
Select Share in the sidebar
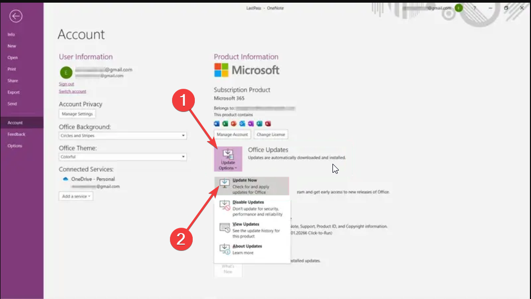[x=13, y=81]
